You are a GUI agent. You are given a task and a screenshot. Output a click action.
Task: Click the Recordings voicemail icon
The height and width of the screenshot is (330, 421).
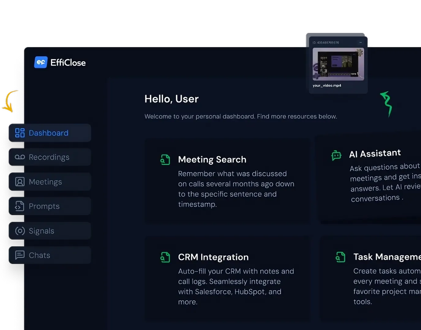coord(20,157)
